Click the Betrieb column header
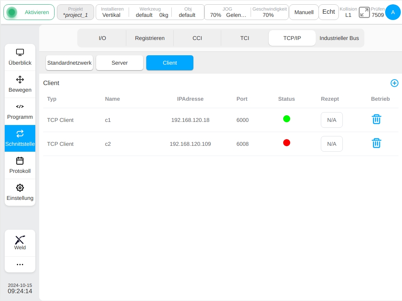This screenshot has width=402, height=301. click(x=380, y=99)
